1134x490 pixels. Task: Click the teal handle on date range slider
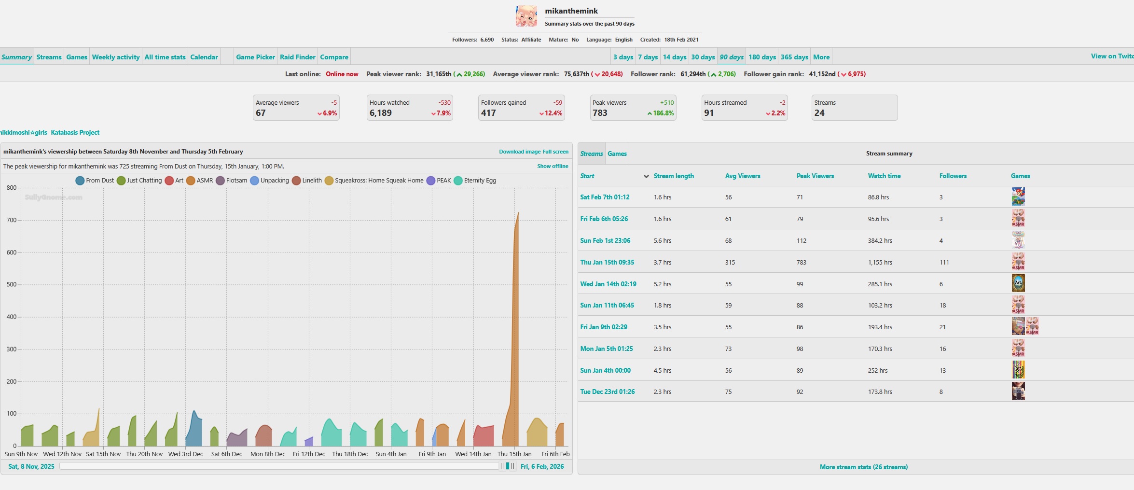click(508, 466)
